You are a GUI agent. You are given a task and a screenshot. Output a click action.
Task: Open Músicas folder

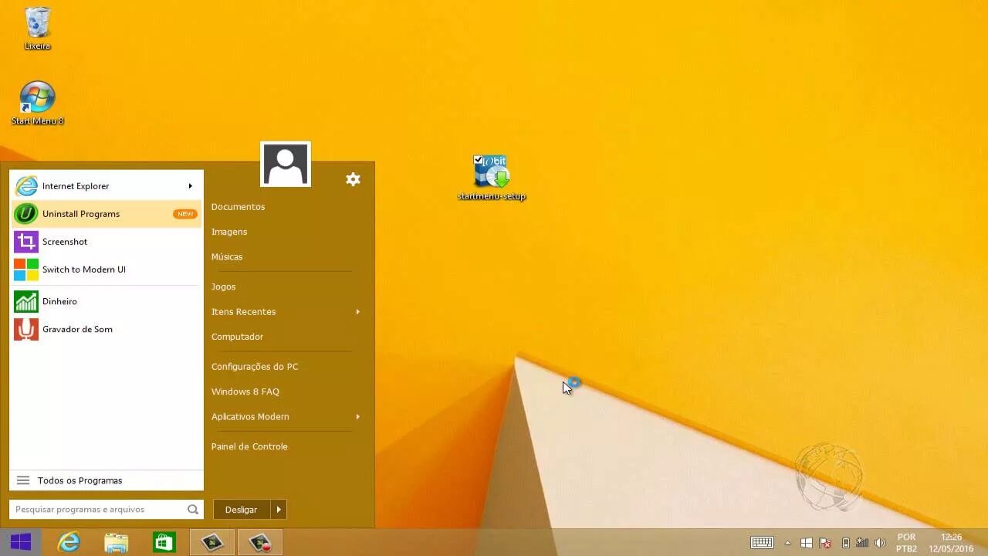tap(227, 256)
